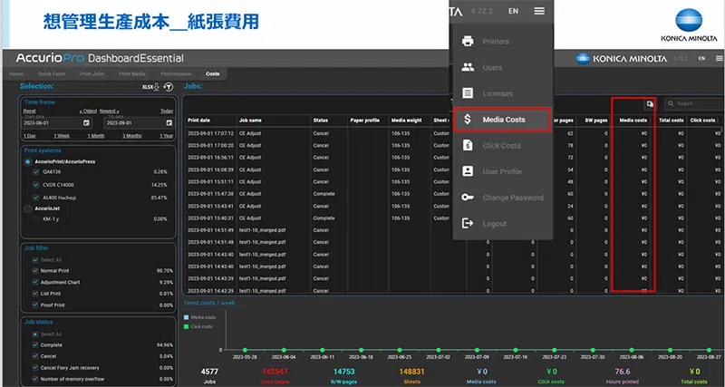The width and height of the screenshot is (725, 387).
Task: Click the Oldest time frame link
Action: point(88,111)
